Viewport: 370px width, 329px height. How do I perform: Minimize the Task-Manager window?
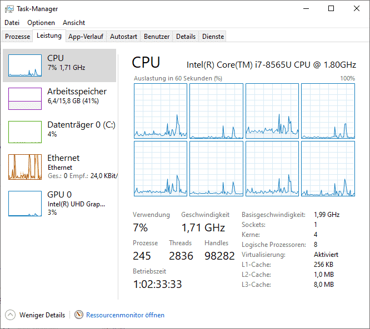coord(306,9)
